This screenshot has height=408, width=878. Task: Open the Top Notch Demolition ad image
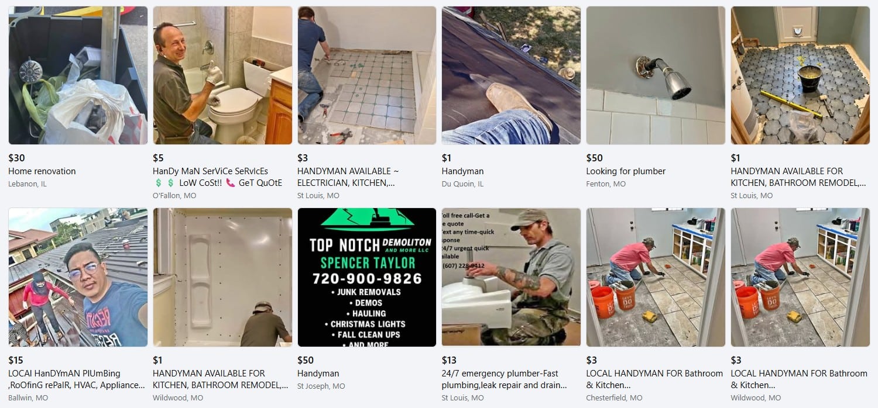367,277
